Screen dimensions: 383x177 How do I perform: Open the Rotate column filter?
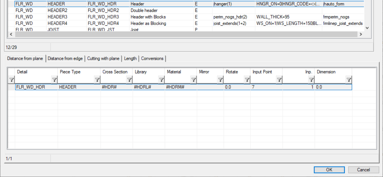[247, 80]
